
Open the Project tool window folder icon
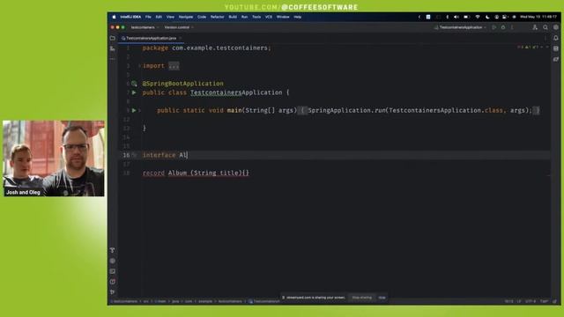(x=113, y=38)
